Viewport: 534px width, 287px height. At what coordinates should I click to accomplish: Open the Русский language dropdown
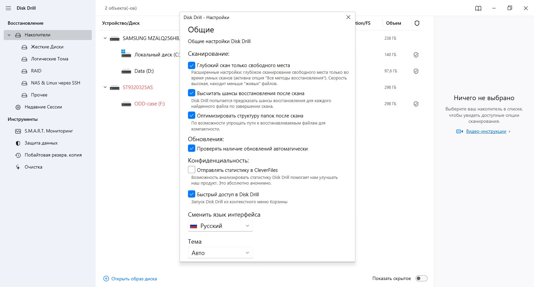(220, 226)
